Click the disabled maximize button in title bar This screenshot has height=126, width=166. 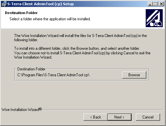click(156, 4)
